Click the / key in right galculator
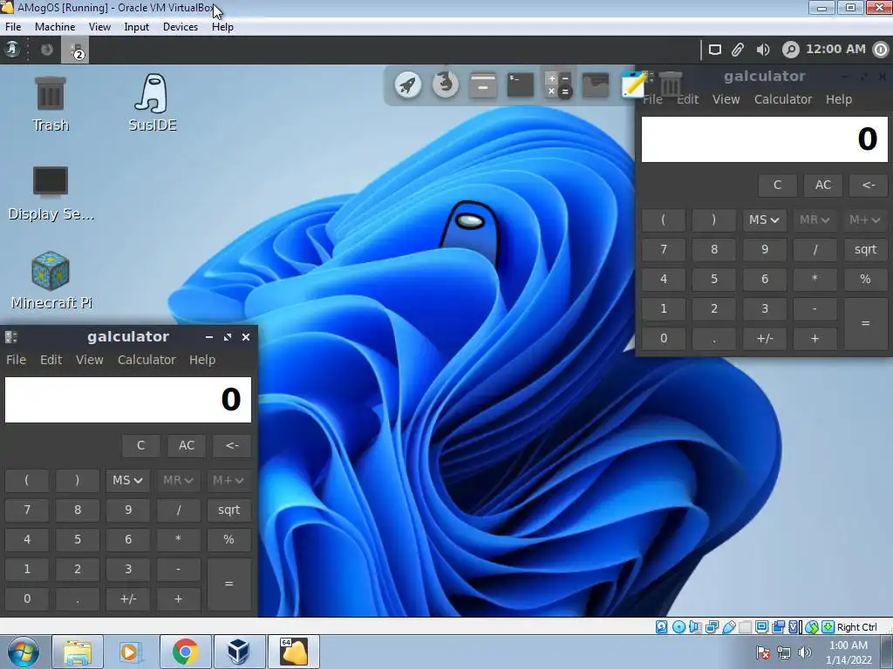 (815, 249)
